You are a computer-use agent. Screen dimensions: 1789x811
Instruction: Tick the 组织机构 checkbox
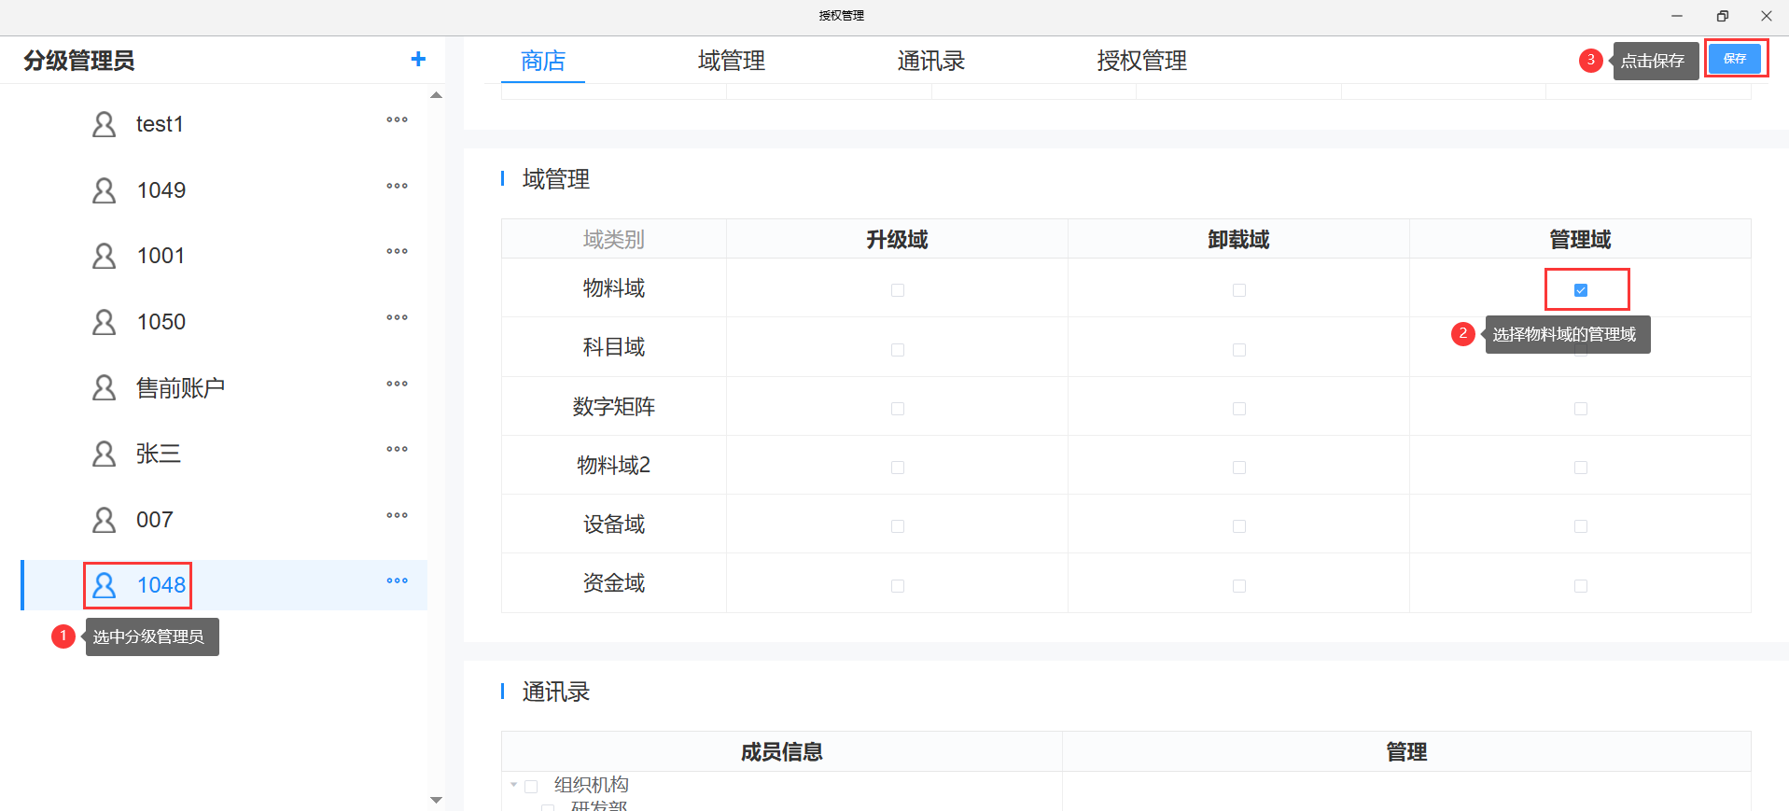click(531, 786)
